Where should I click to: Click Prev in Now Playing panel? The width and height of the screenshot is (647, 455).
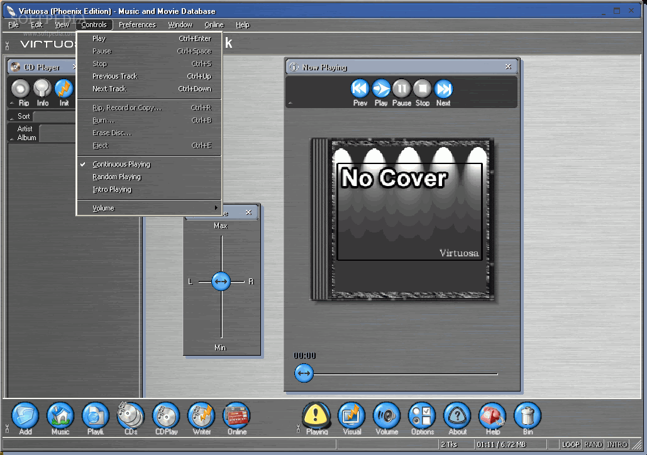(x=360, y=93)
